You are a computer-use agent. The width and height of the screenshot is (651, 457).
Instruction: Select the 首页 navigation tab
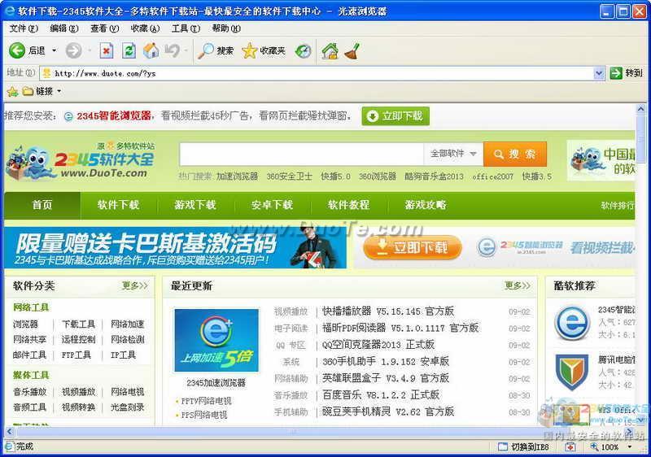[x=42, y=205]
